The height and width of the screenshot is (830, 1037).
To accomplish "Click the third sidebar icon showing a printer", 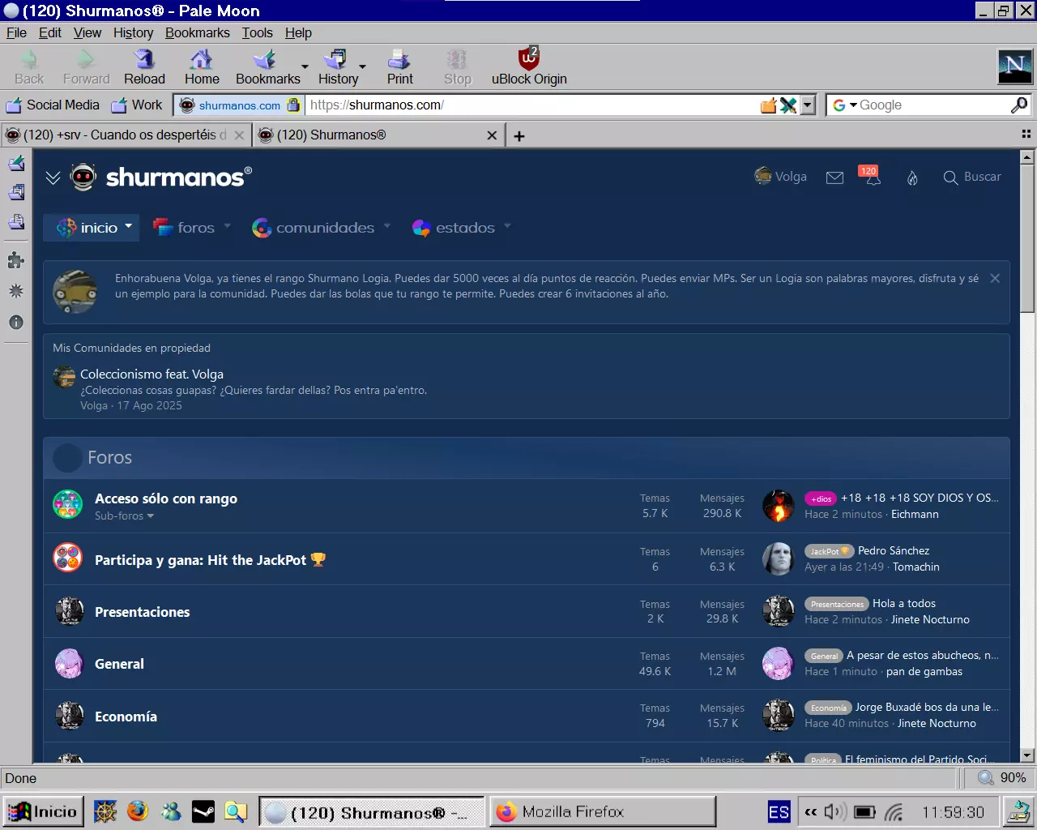I will click(16, 222).
